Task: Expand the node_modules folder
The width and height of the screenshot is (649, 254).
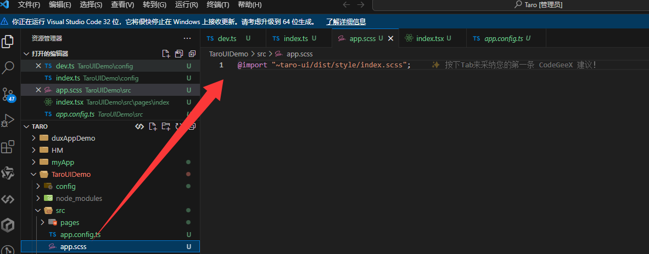Action: coord(38,198)
